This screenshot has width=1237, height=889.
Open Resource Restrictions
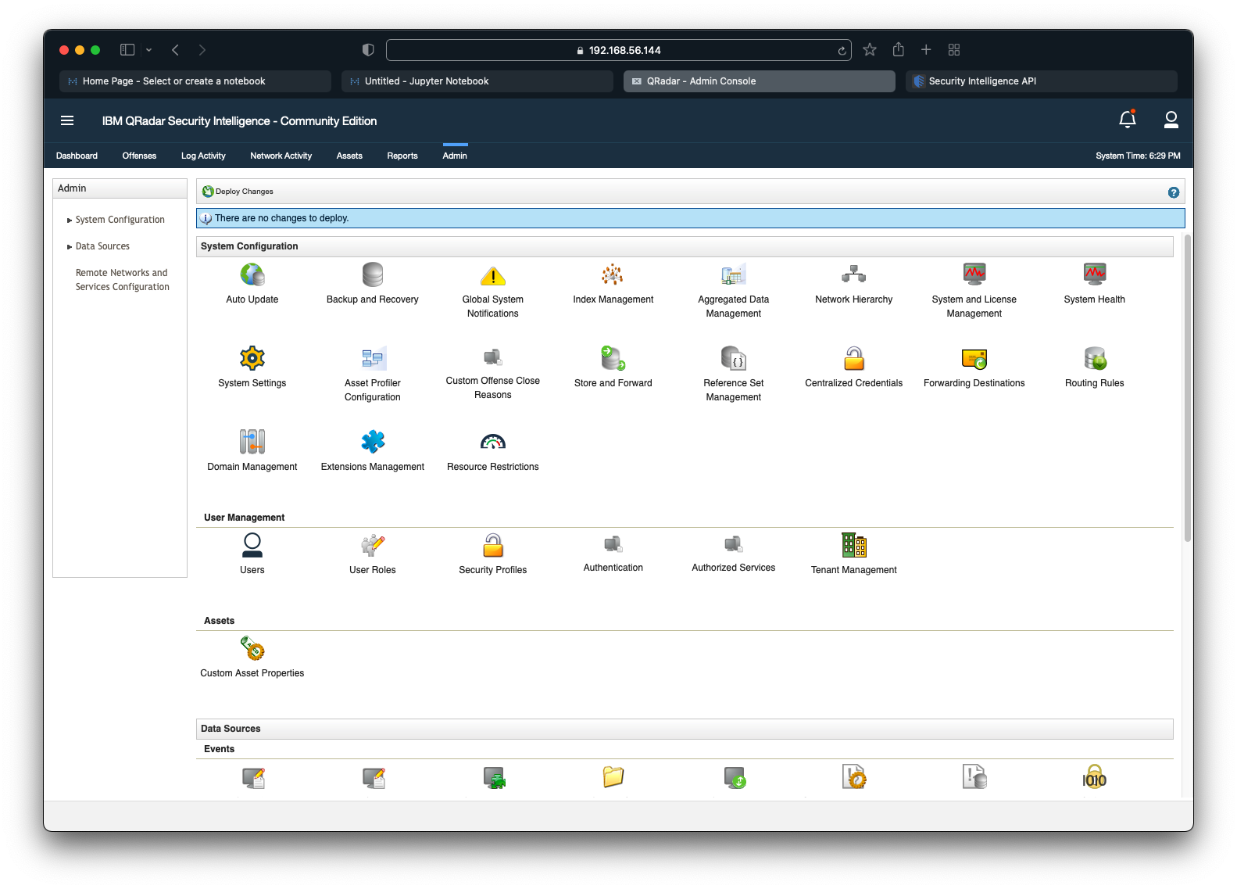[x=493, y=443]
